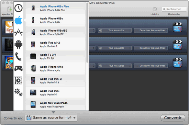Open first video's Tous les Audios dropdown
The image size is (189, 125).
pos(115,30)
